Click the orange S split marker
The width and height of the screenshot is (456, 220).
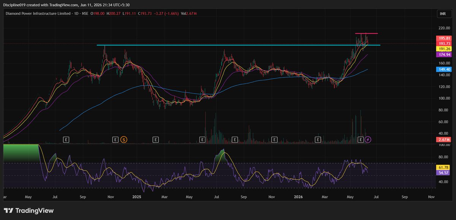[123, 140]
